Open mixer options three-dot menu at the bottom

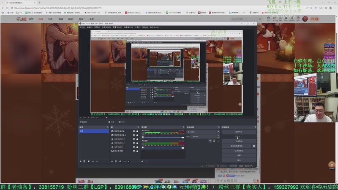[x=147, y=161]
